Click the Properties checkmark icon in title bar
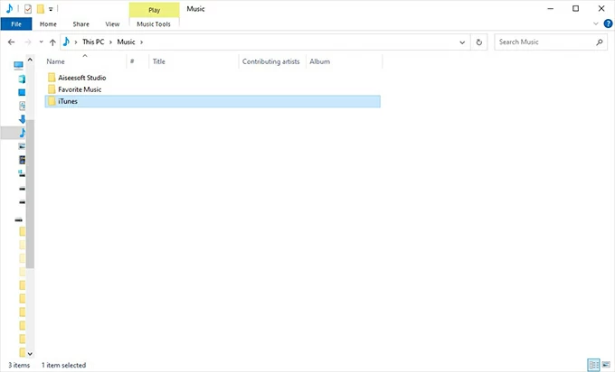 coord(27,8)
